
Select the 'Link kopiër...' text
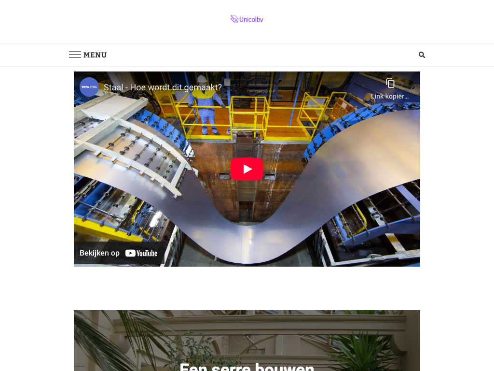(x=390, y=97)
